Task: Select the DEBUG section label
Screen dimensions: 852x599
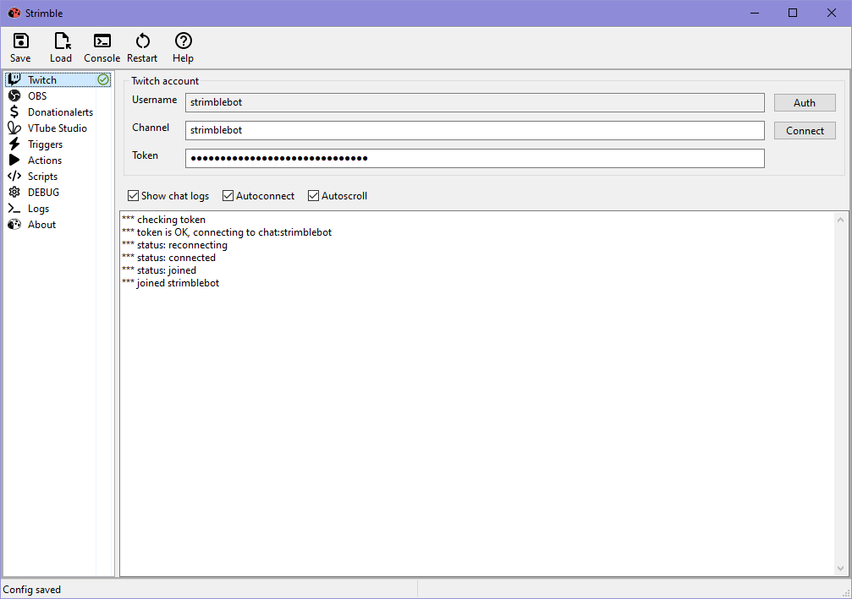Action: (43, 193)
